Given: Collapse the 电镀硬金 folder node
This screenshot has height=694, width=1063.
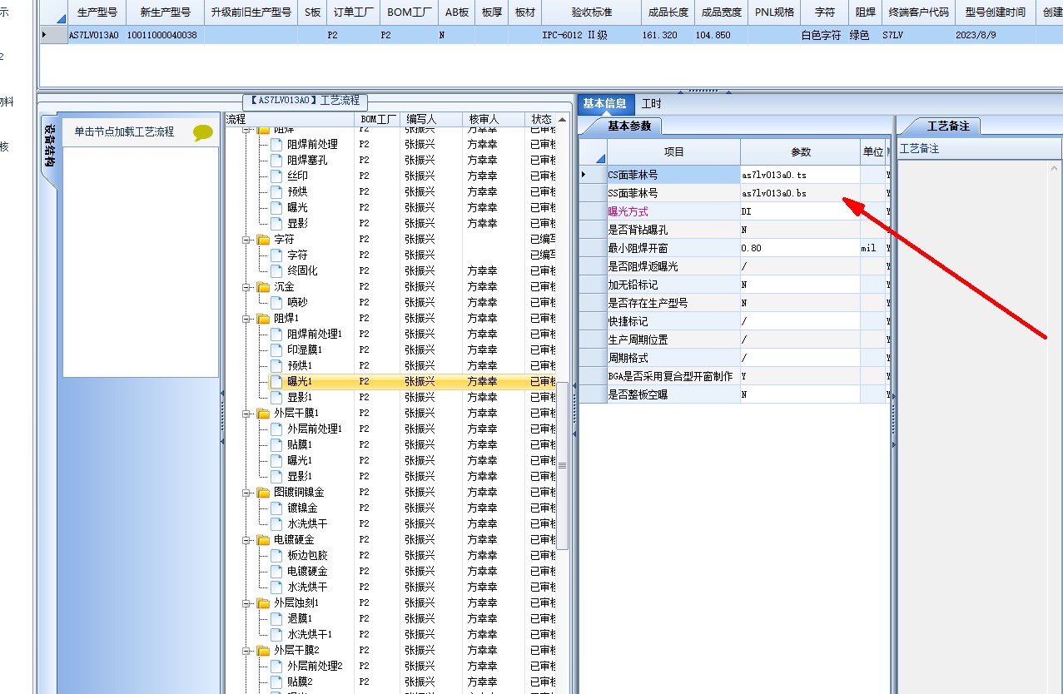Looking at the screenshot, I should coord(246,539).
